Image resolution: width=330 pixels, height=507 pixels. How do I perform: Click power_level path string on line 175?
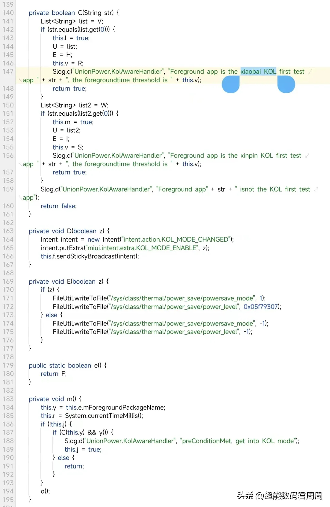tap(174, 332)
